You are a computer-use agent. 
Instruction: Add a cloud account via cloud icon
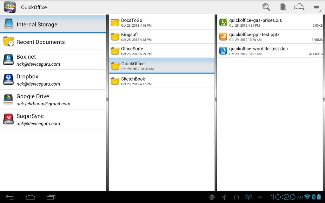click(x=299, y=7)
